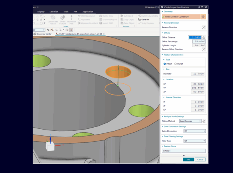Select the INNER radio button
233x173 pixels.
[x=165, y=64]
